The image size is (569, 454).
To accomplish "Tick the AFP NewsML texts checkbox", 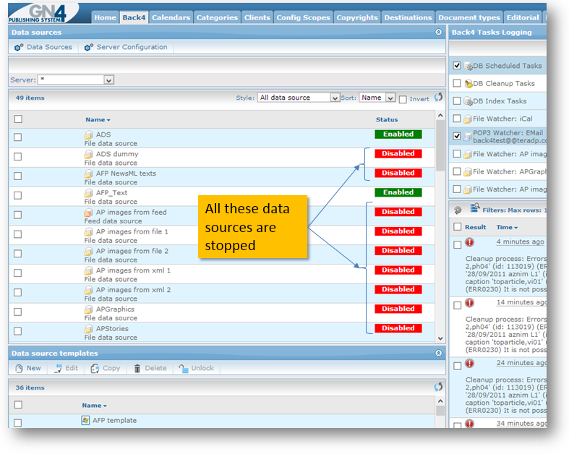I will [18, 176].
